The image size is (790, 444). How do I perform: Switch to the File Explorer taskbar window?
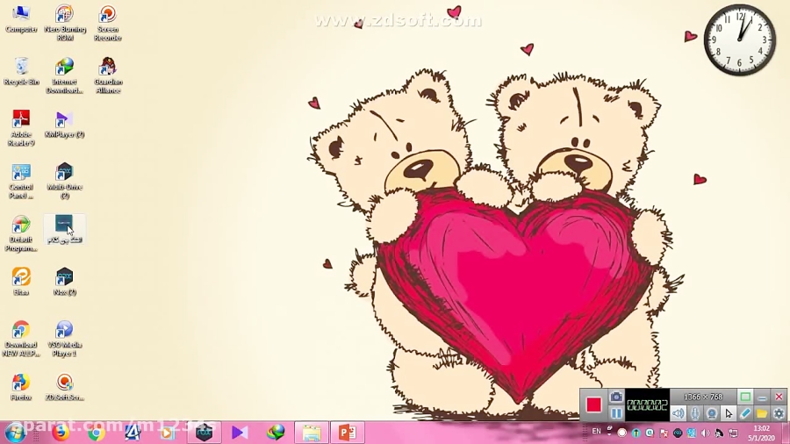point(312,433)
